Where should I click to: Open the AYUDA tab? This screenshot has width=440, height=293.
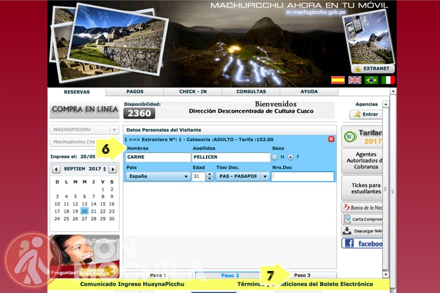tap(309, 92)
